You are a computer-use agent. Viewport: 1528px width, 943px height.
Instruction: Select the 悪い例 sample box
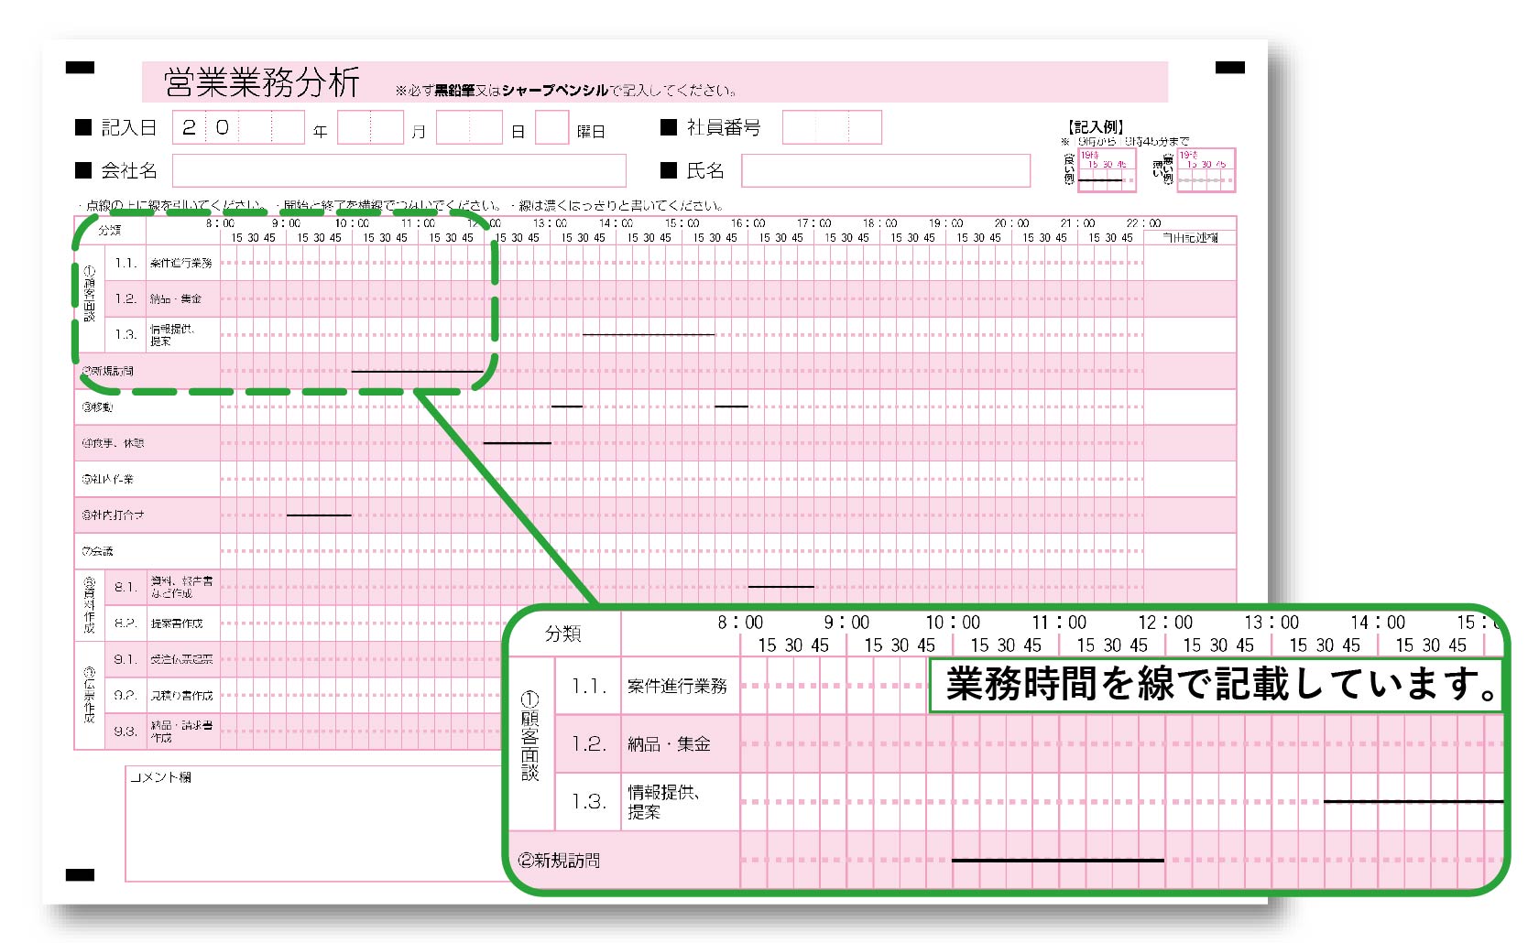point(1205,169)
